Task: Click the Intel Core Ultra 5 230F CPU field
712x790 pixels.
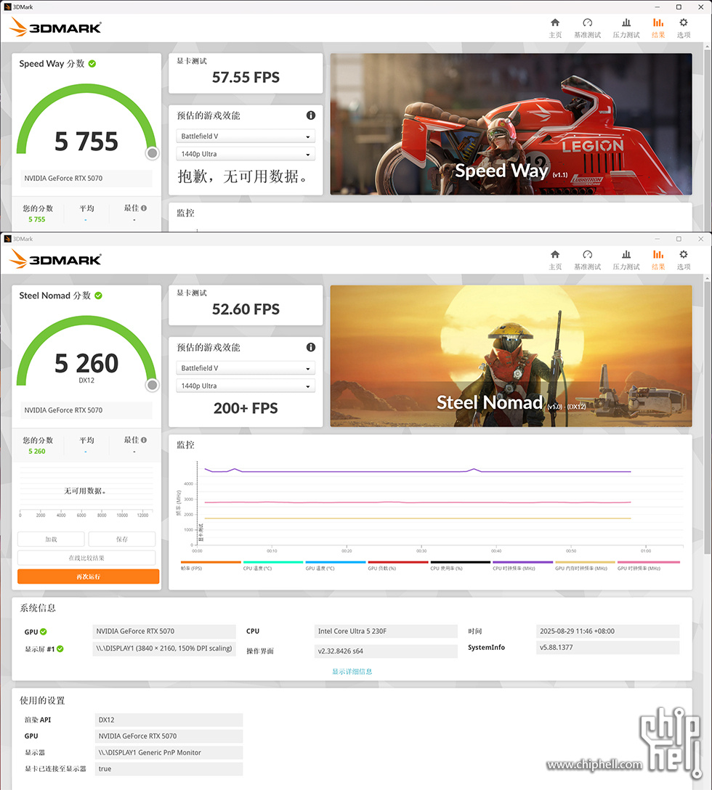Action: point(386,631)
